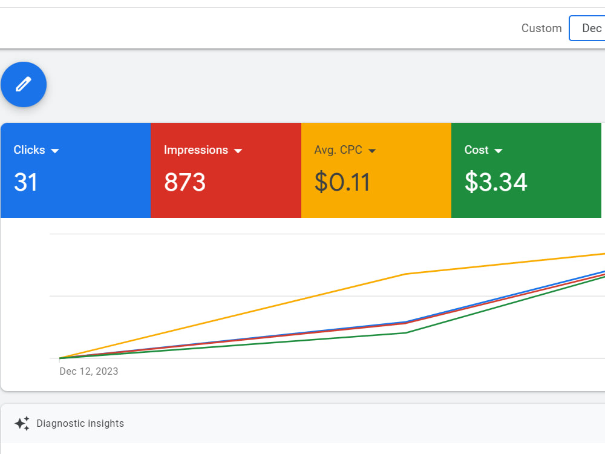Click the Clicks metric label

(x=29, y=150)
